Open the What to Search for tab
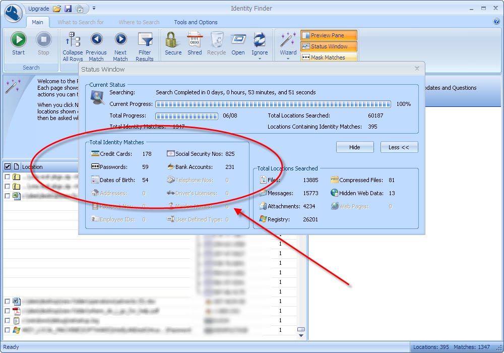 coord(81,22)
